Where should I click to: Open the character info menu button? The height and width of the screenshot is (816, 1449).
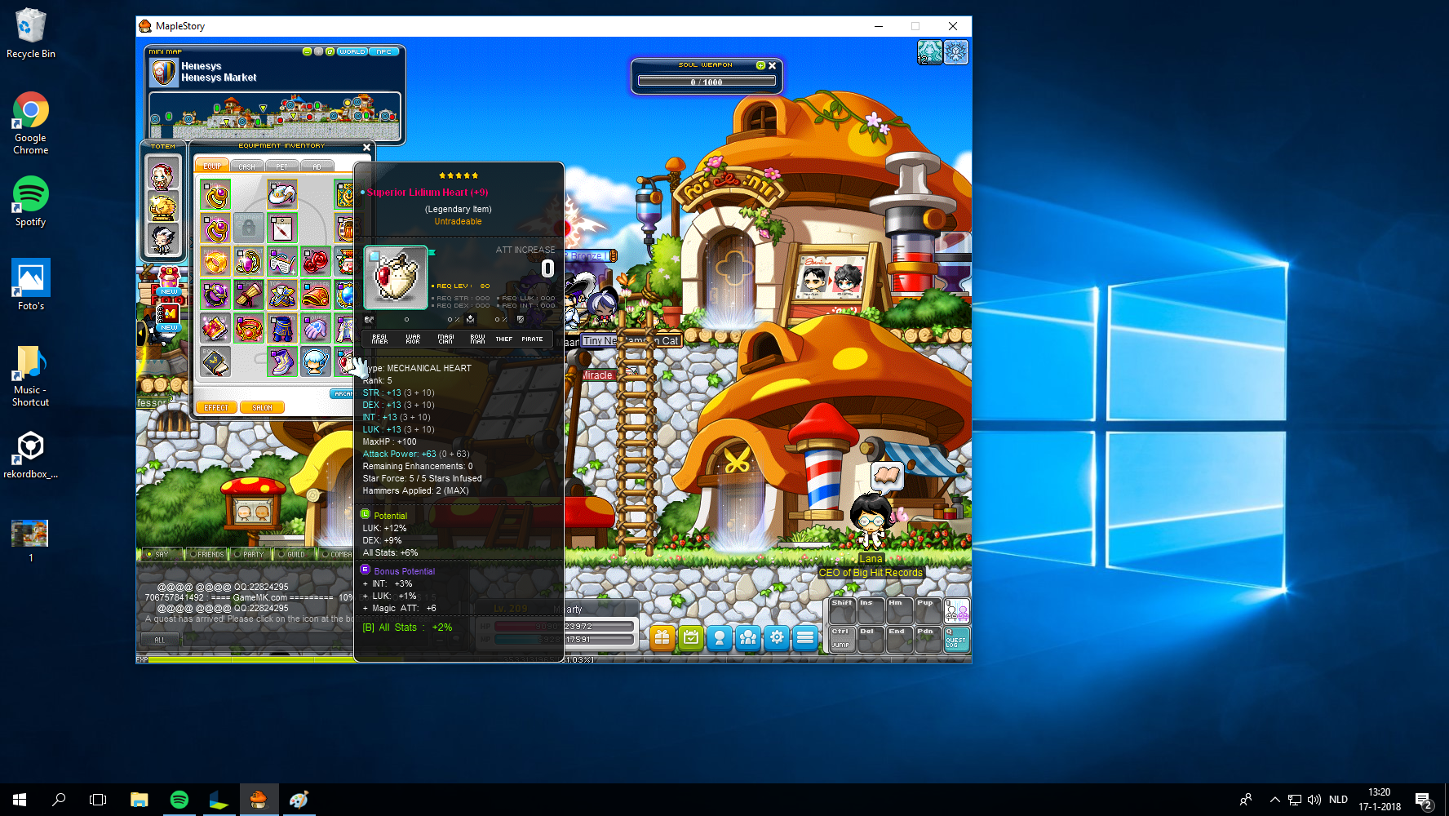tap(719, 638)
